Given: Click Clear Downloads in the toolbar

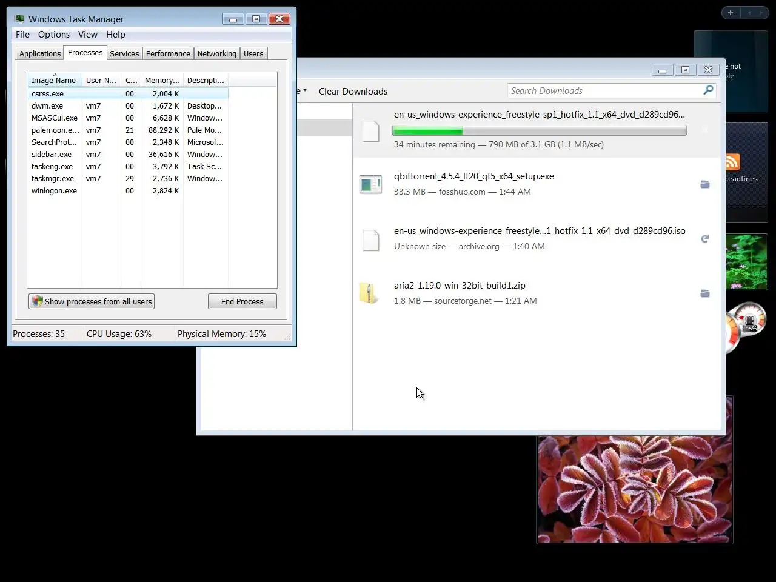Looking at the screenshot, I should click(x=353, y=91).
